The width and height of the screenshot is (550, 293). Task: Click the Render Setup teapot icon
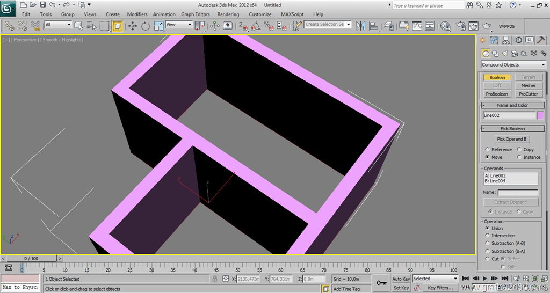pos(461,26)
